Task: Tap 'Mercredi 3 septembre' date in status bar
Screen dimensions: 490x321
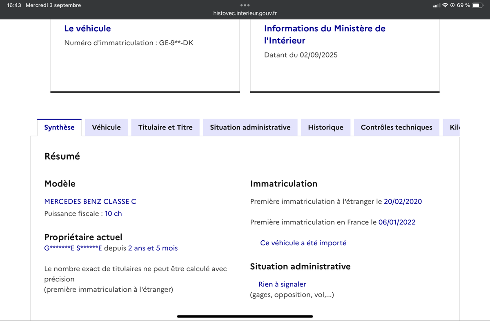Action: 53,5
